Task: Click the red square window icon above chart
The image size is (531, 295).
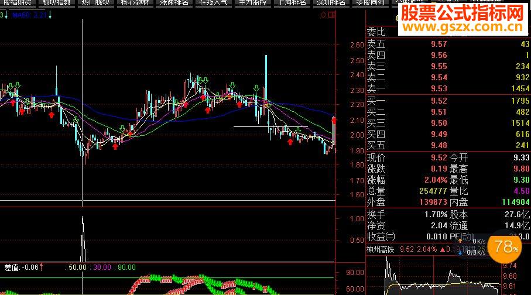Action: point(331,15)
